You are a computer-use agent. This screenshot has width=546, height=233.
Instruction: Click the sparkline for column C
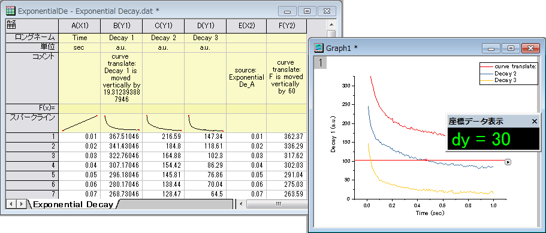[x=163, y=123]
